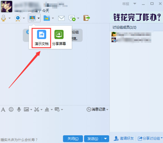The image size is (163, 143).
Task: Maximize the chat window
Action: [x=152, y=4]
